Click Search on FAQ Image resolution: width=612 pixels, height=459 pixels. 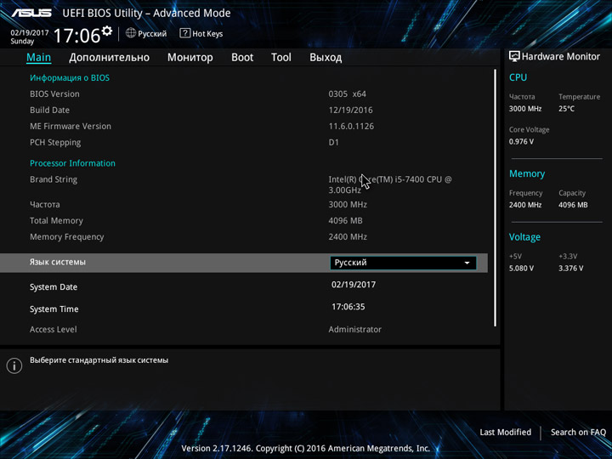click(x=578, y=432)
